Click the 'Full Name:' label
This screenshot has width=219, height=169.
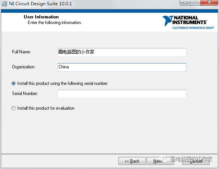21,52
